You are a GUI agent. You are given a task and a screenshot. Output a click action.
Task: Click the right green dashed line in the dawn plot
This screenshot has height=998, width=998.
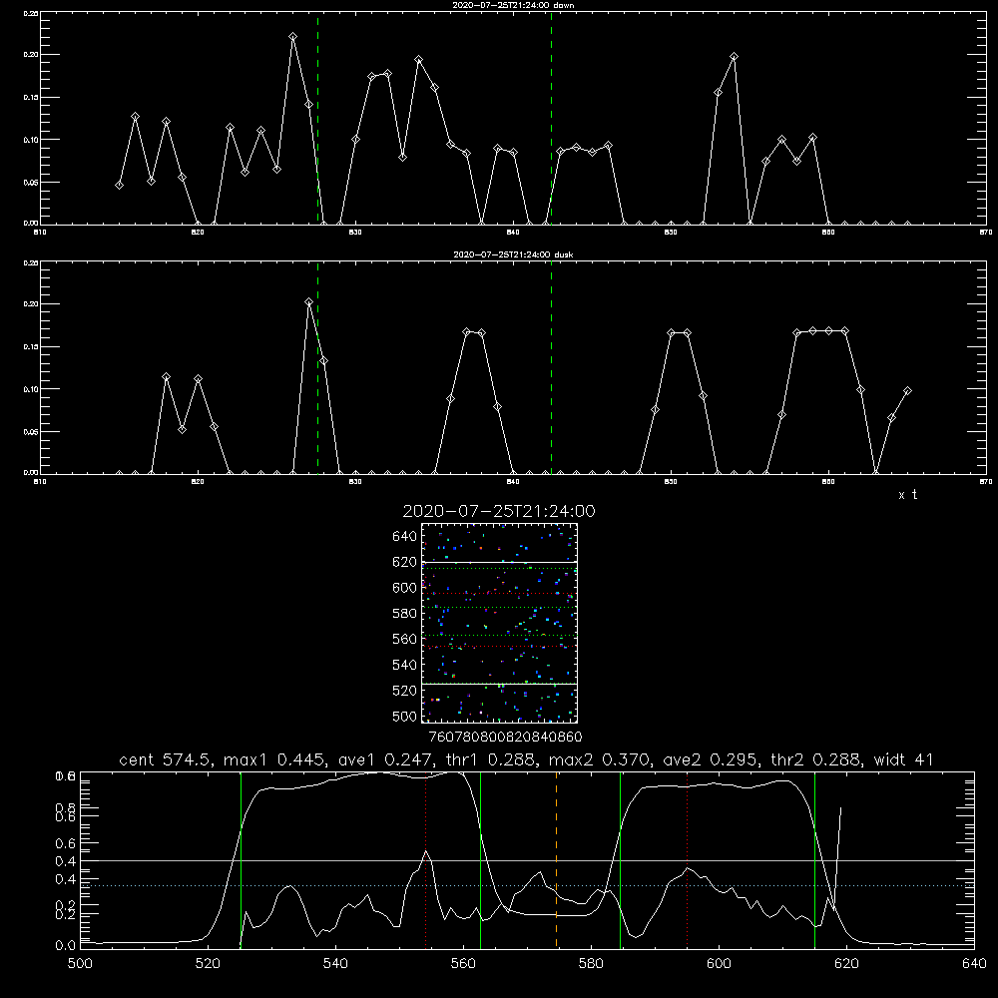pos(551,118)
